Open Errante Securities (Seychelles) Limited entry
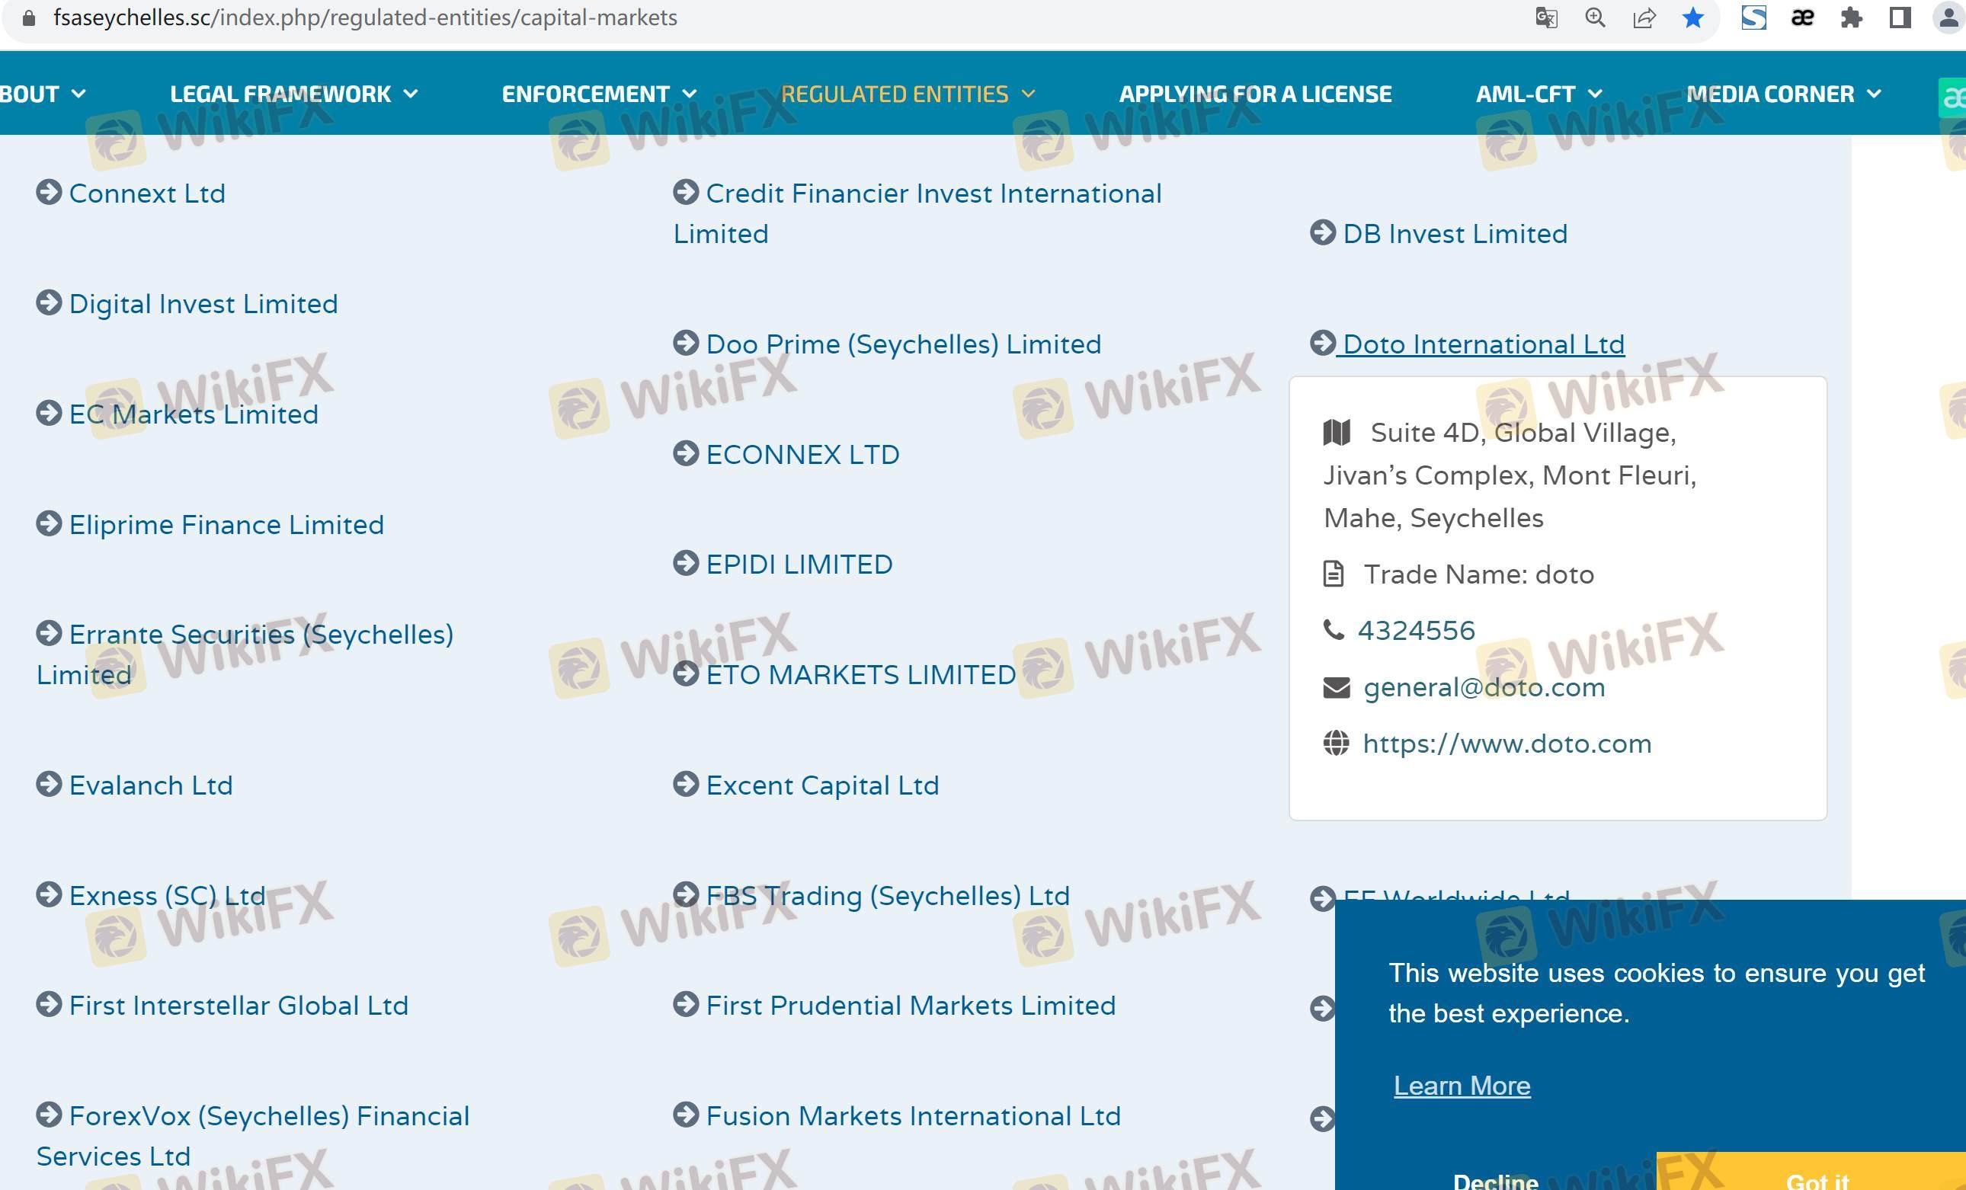This screenshot has width=1966, height=1190. click(245, 654)
